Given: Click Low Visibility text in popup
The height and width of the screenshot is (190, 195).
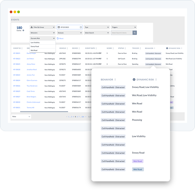Looking at the screenshot, I should coord(139,136).
